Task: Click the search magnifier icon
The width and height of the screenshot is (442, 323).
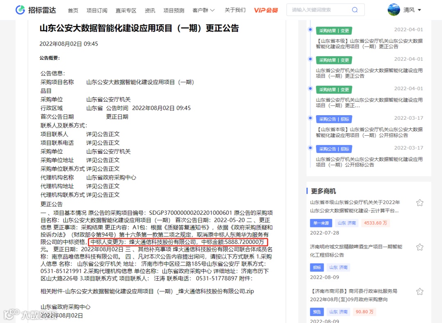Action: click(354, 10)
